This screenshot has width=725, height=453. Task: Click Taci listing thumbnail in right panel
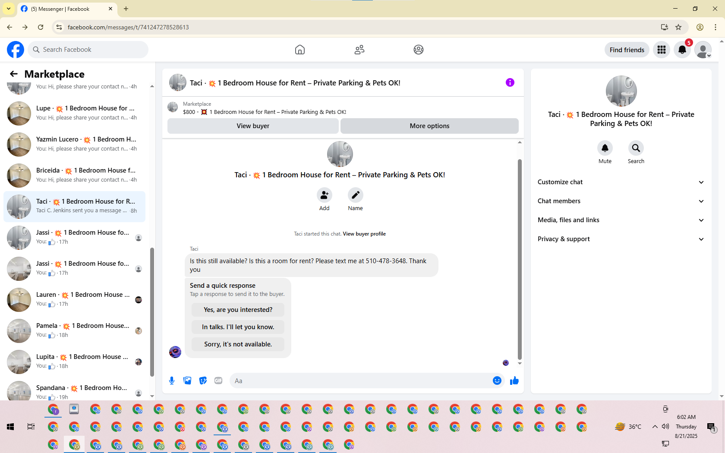click(x=621, y=91)
